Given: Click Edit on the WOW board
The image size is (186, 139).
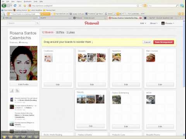Looking at the screenshot, I should pos(160,127).
